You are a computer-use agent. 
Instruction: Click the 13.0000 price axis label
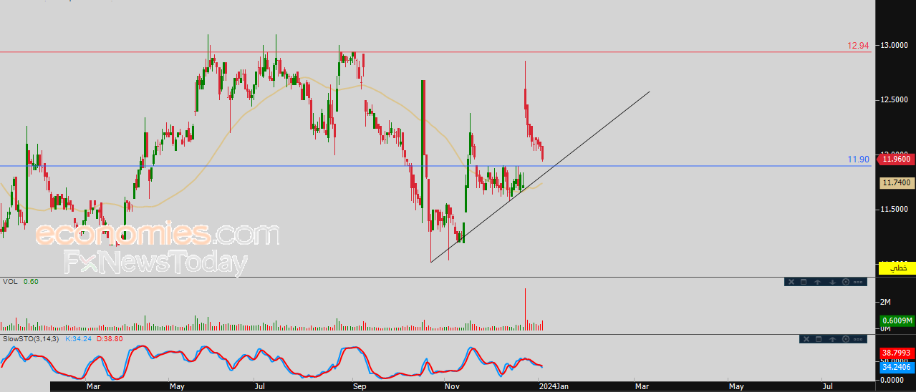[895, 45]
